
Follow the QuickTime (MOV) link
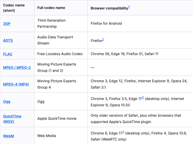coord(12,119)
